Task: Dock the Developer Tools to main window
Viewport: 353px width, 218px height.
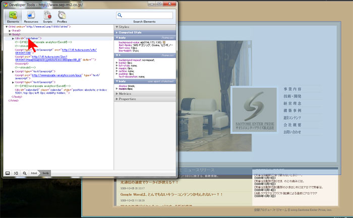Action: point(8,173)
